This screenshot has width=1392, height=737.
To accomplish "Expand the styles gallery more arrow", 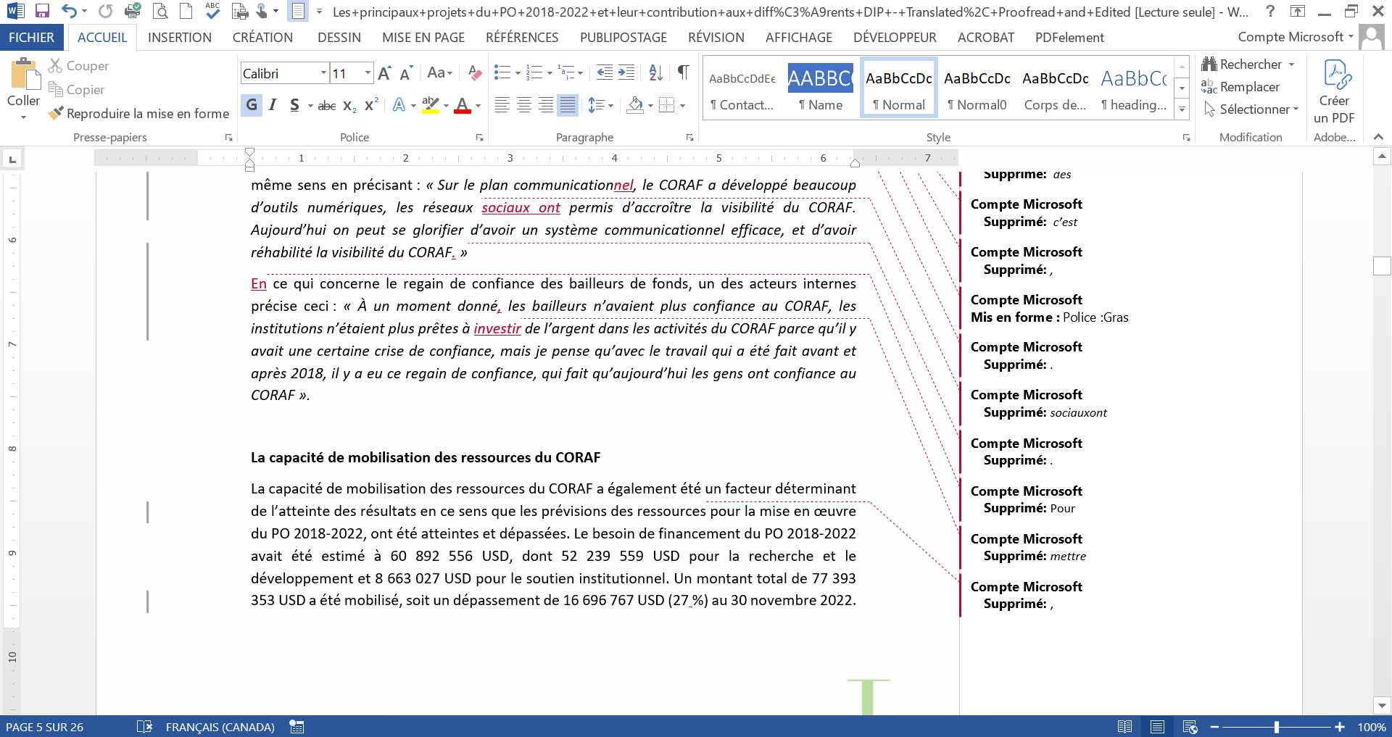I will [1182, 109].
